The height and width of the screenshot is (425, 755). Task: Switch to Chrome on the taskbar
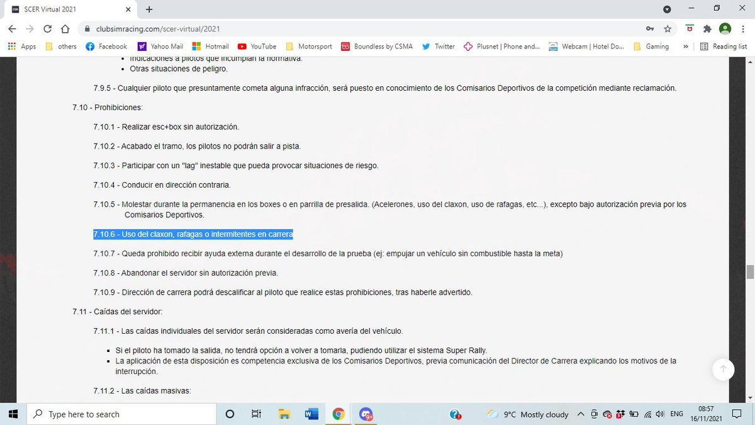(338, 414)
